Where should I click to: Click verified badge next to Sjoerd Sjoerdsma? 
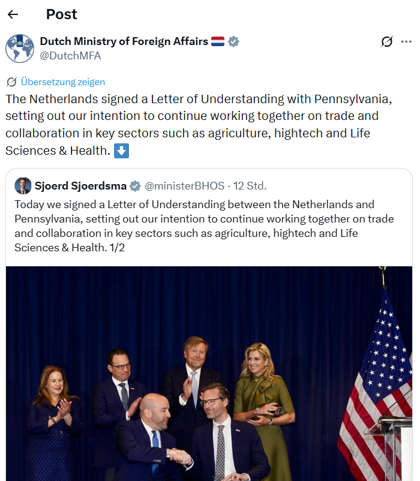[x=136, y=186]
